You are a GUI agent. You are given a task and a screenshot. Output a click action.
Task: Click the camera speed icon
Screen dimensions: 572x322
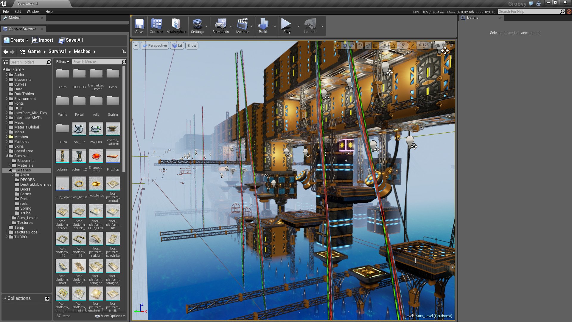(437, 46)
